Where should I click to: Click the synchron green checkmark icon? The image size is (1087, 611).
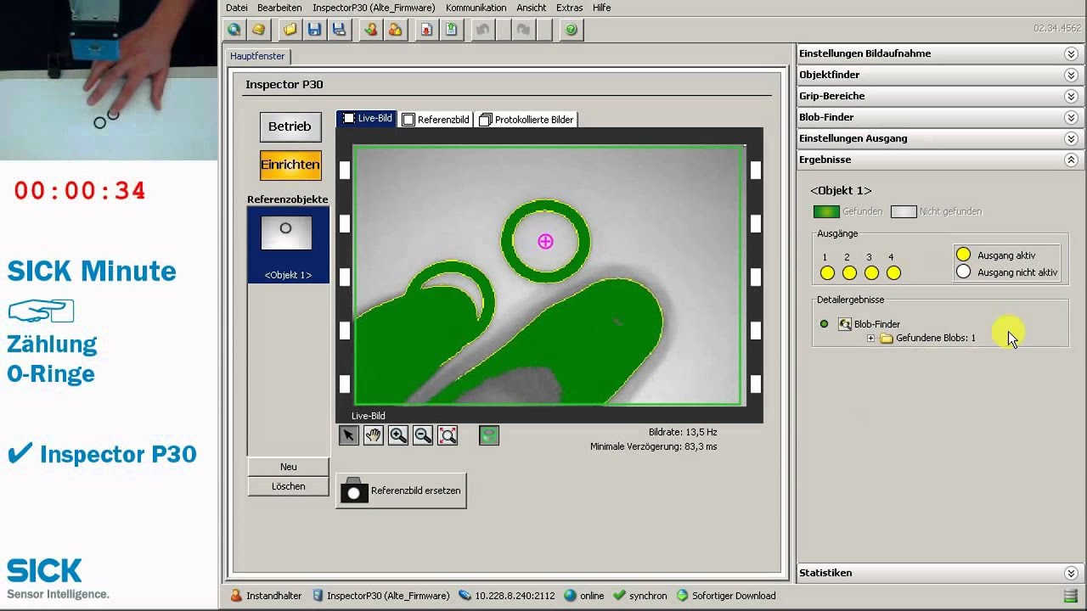click(x=619, y=596)
